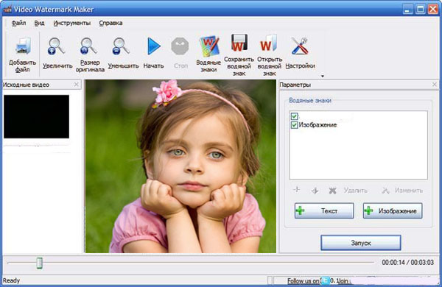The height and width of the screenshot is (287, 442).
Task: Click the Video Watermark Maker title icon
Action: tap(7, 10)
